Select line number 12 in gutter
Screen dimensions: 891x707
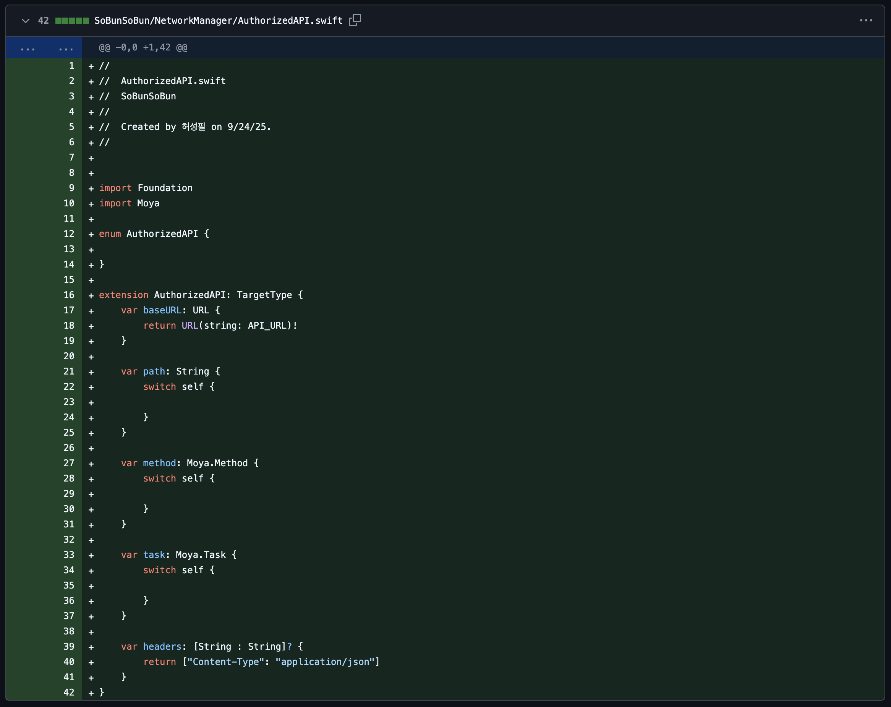69,234
